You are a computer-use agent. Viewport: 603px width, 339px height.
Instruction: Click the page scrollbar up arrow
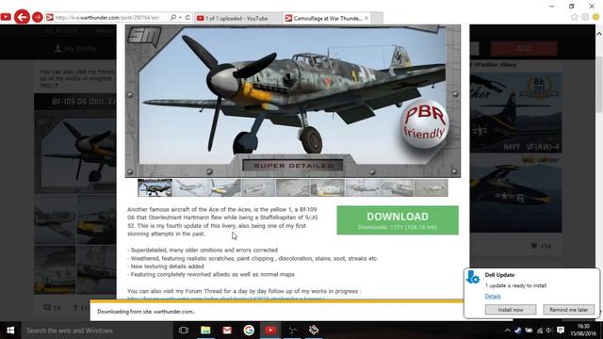tap(599, 34)
